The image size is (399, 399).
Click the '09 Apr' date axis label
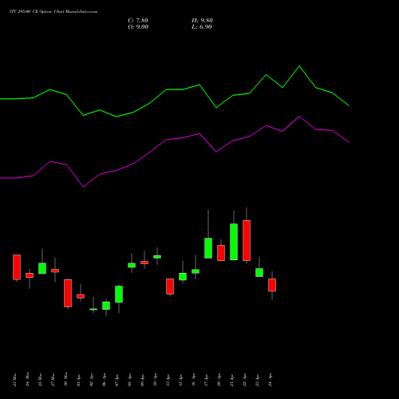(x=142, y=380)
